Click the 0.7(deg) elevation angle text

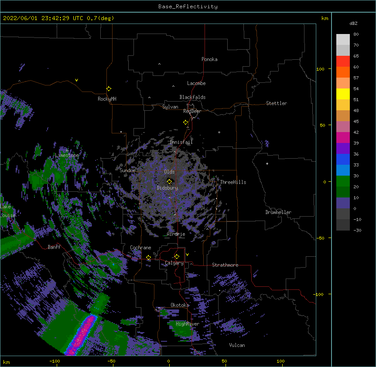coord(100,18)
